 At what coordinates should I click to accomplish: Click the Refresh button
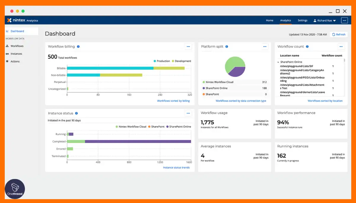pos(339,34)
